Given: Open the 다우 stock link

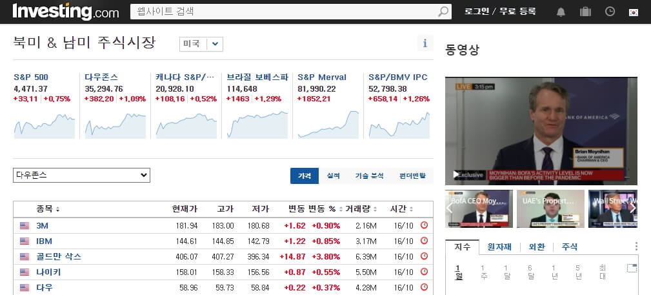Looking at the screenshot, I should tap(45, 287).
